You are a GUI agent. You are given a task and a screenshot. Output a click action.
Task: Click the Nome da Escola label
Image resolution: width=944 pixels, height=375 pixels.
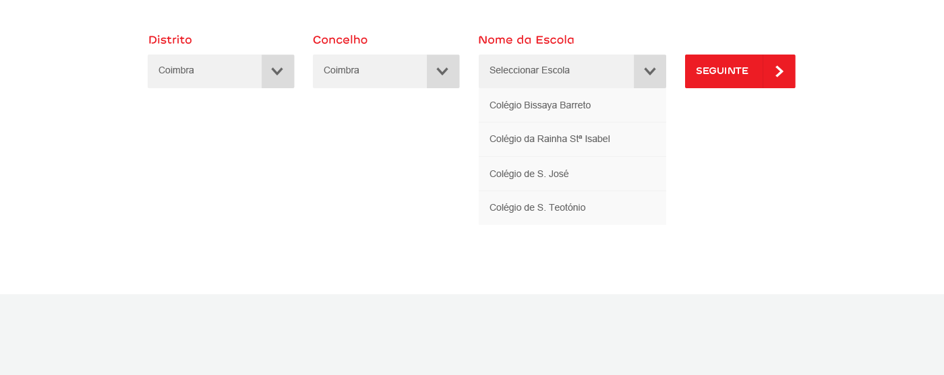click(x=526, y=40)
